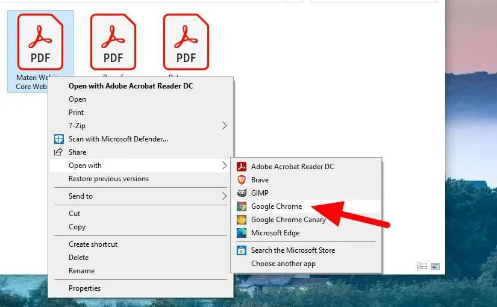This screenshot has width=497, height=307.
Task: Select the second PDF file thumbnail
Action: [x=113, y=42]
